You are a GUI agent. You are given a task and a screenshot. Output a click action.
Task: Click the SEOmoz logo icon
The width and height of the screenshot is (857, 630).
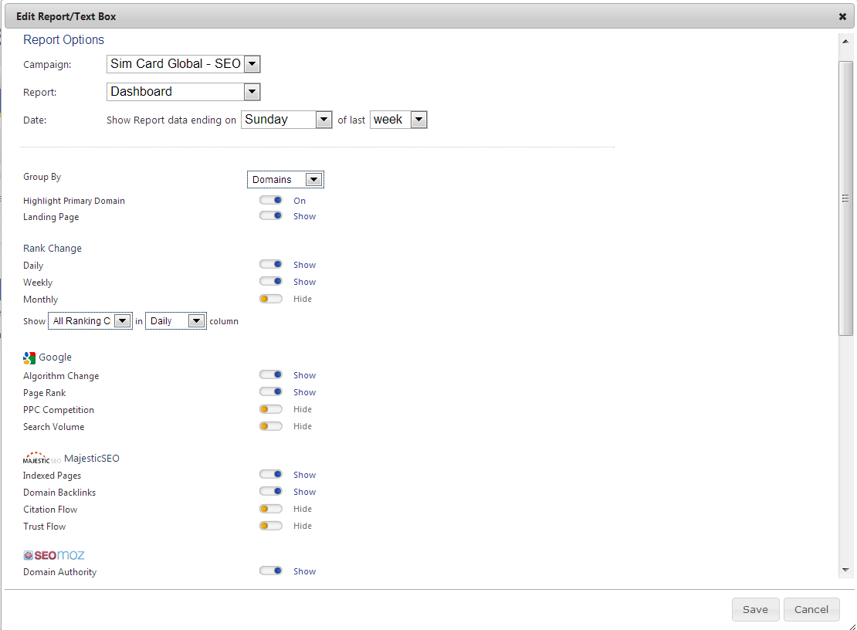[x=54, y=555]
